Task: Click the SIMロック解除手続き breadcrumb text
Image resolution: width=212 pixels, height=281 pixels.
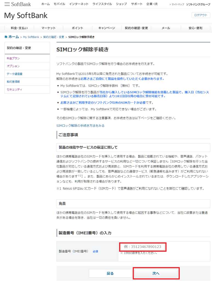Action: point(81,37)
